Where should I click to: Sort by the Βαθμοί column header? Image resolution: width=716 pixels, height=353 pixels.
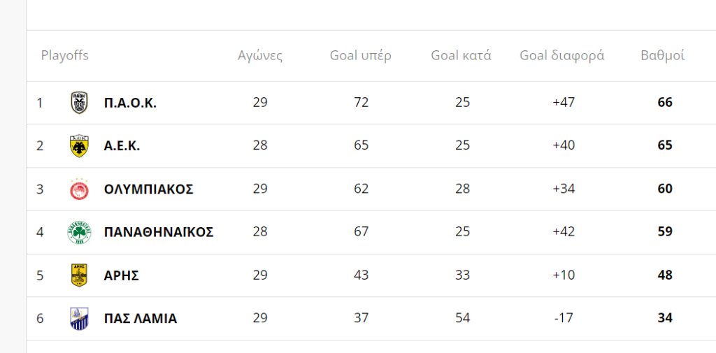pyautogui.click(x=663, y=56)
